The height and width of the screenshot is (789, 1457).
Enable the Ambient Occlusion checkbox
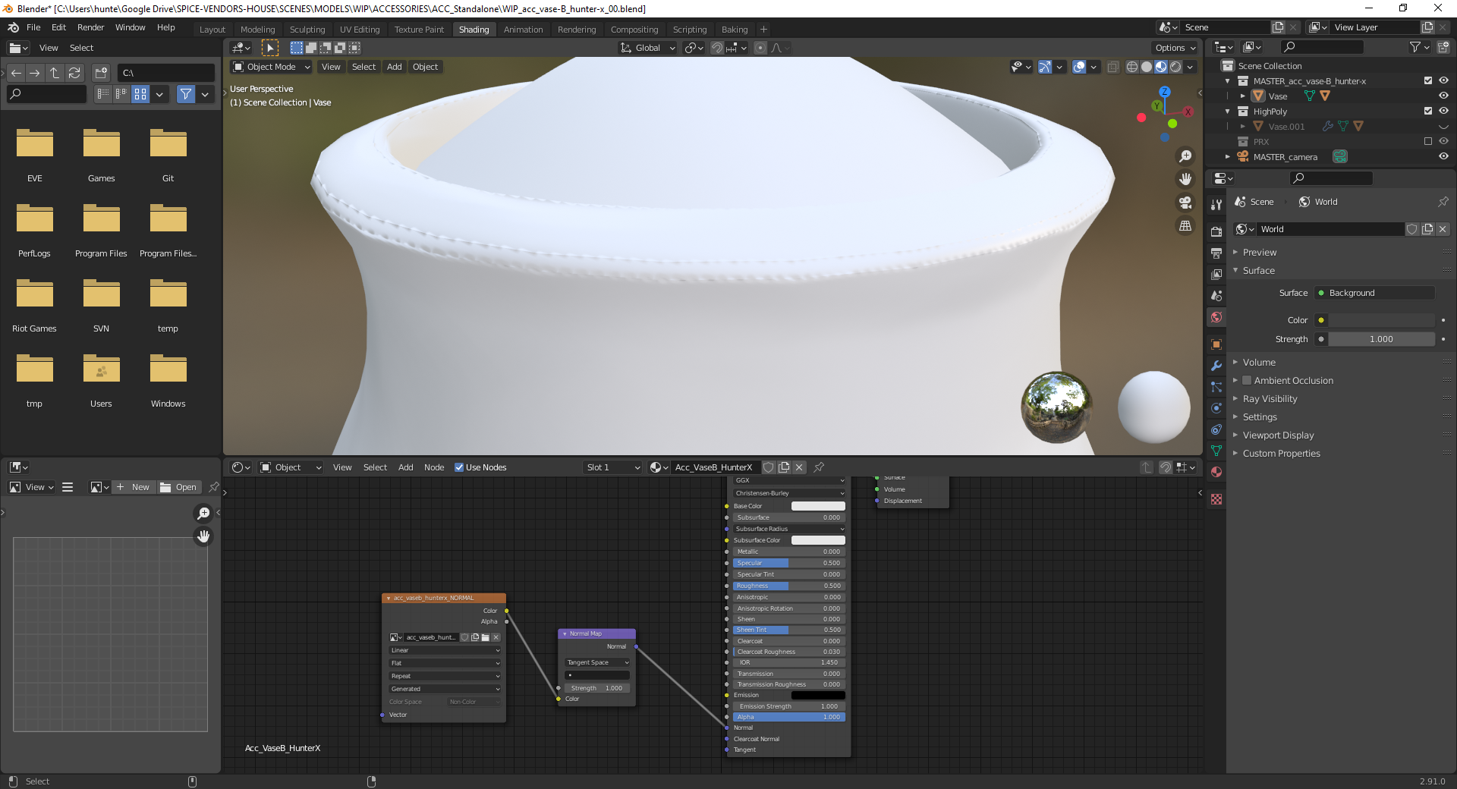(x=1247, y=381)
